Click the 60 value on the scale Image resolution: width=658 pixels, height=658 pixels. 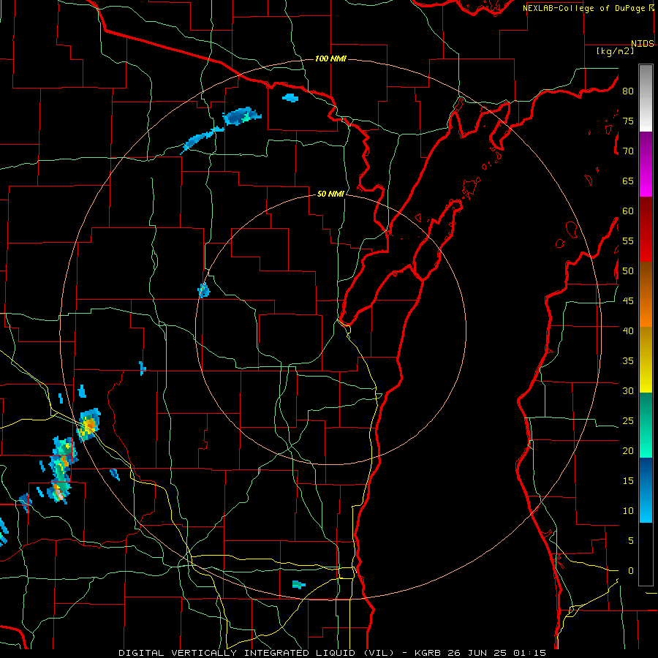628,211
